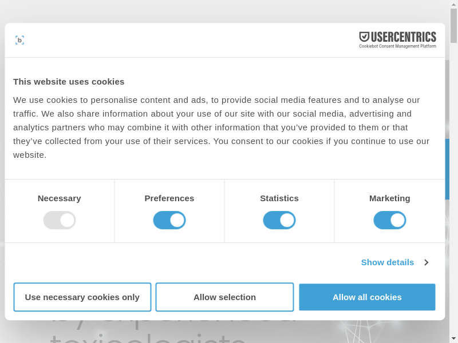Image resolution: width=458 pixels, height=343 pixels.
Task: Accept with Allow all cookies button
Action: (367, 297)
